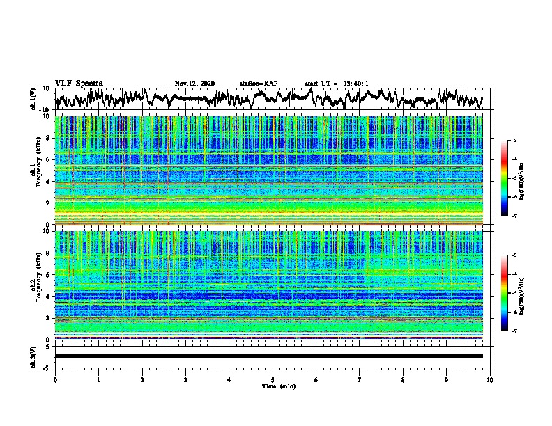The height and width of the screenshot is (426, 552).
Task: Click the "-5" tick on ch.3(V) axis
Action: 47,368
